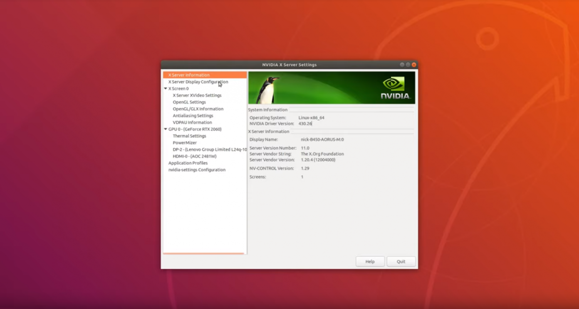The height and width of the screenshot is (309, 579).
Task: Select OpenGL Settings entry
Action: (x=189, y=102)
